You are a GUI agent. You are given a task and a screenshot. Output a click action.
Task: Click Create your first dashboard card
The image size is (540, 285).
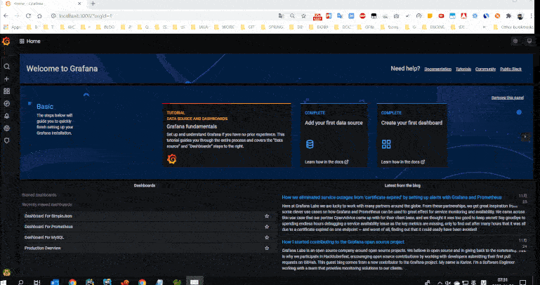tap(411, 135)
